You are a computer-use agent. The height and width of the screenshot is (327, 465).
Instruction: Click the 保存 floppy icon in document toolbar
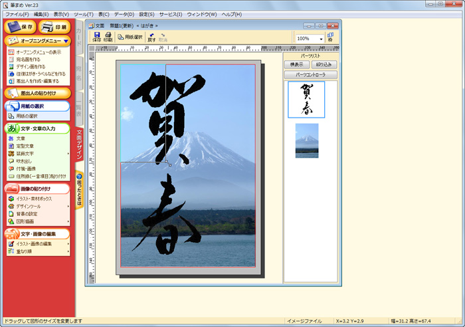pos(97,37)
